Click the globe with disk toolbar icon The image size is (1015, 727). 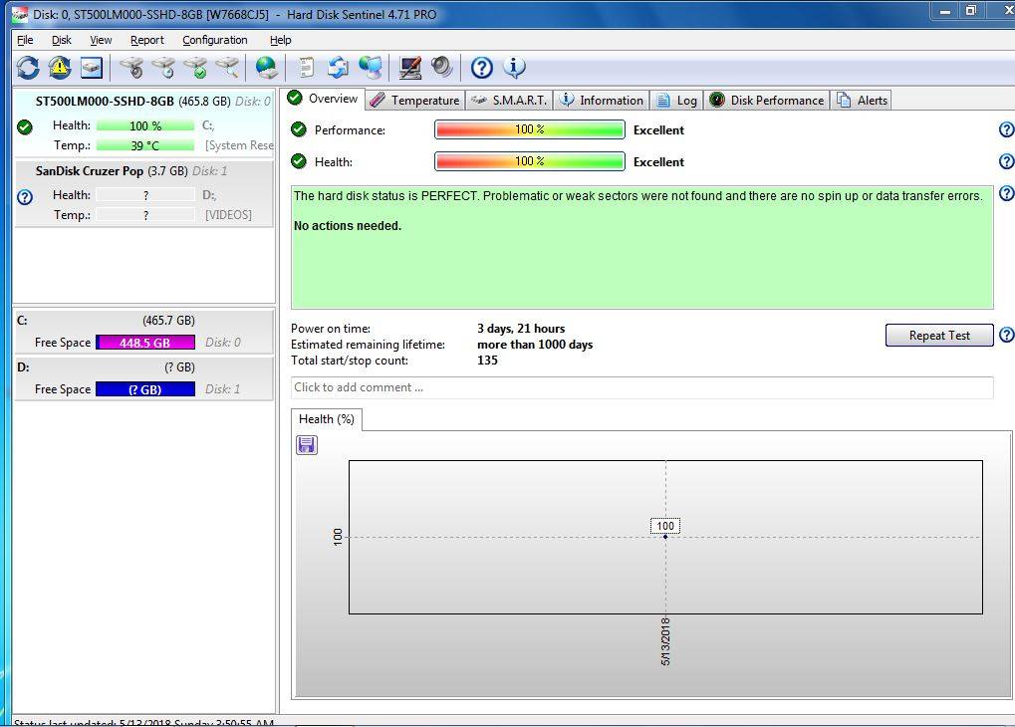[266, 68]
